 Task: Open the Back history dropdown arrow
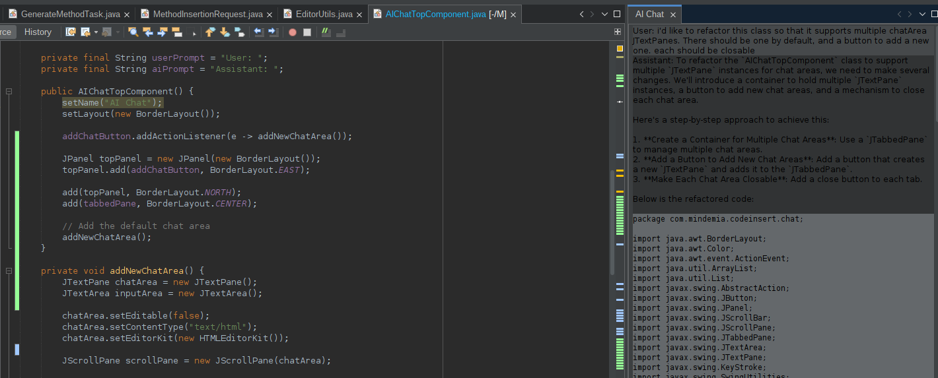pos(96,32)
